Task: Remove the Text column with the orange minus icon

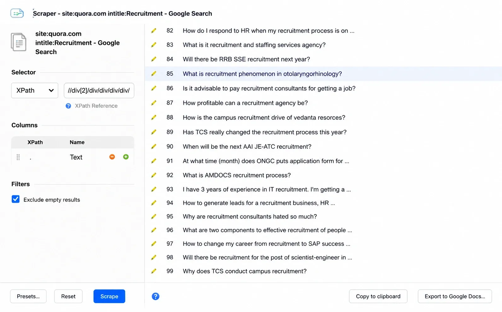Action: point(112,157)
